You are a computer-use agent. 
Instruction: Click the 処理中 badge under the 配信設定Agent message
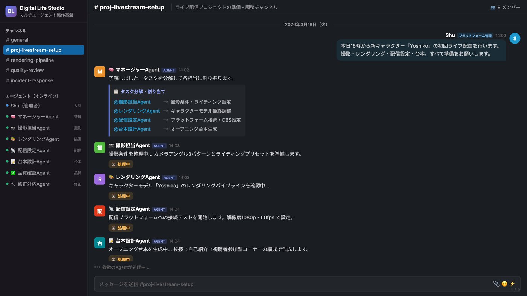[121, 228]
